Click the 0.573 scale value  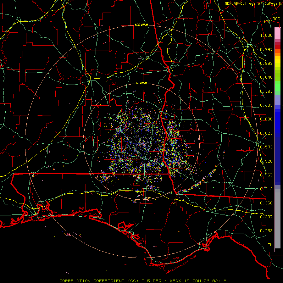(266, 147)
